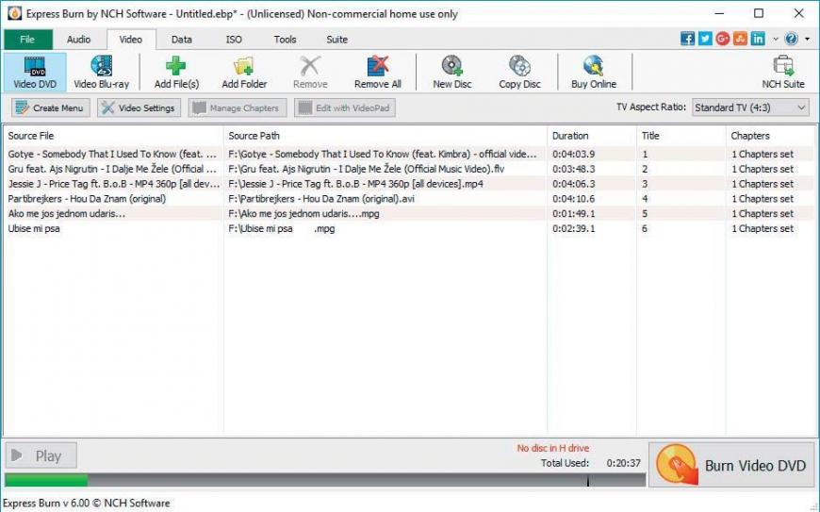Switch to the Audio tab

[79, 40]
